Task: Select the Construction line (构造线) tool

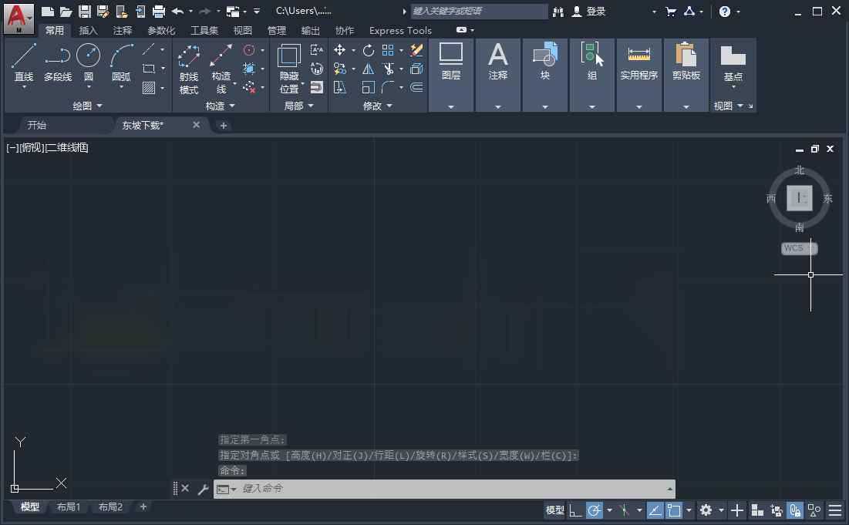Action: 221,69
